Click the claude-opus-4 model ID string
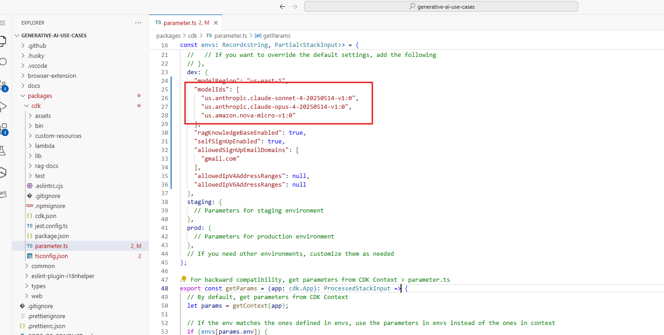 tap(275, 107)
